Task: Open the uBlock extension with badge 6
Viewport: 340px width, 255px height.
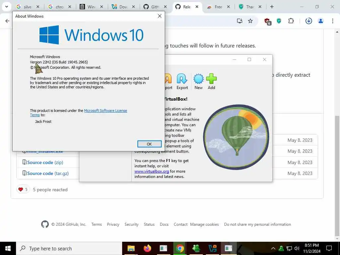Action: (268, 21)
